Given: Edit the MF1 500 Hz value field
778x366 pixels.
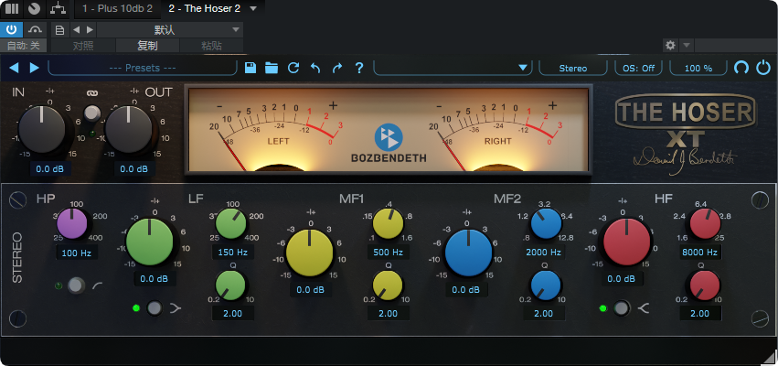Looking at the screenshot, I should click(388, 252).
